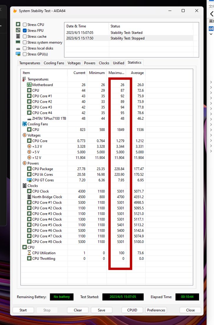Click the Clocks category icon
Image resolution: width=214 pixels, height=325 pixels.
coord(24,186)
